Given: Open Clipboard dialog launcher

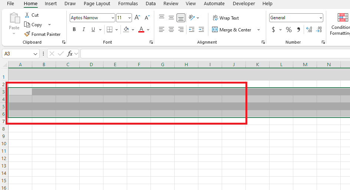Looking at the screenshot, I should 64,42.
